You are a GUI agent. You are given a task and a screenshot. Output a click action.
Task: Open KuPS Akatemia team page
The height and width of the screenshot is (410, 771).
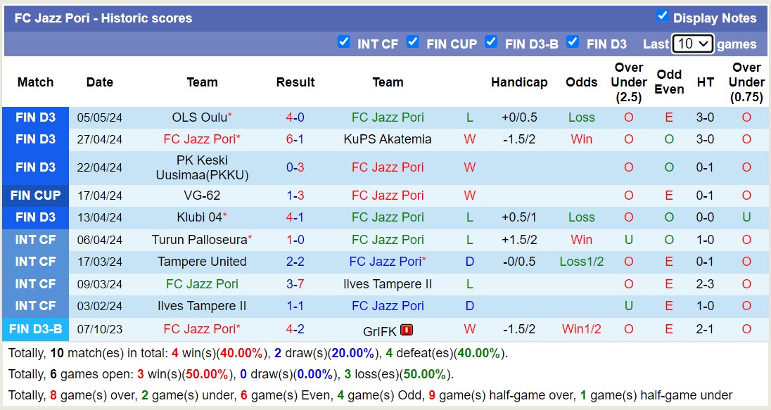(388, 139)
